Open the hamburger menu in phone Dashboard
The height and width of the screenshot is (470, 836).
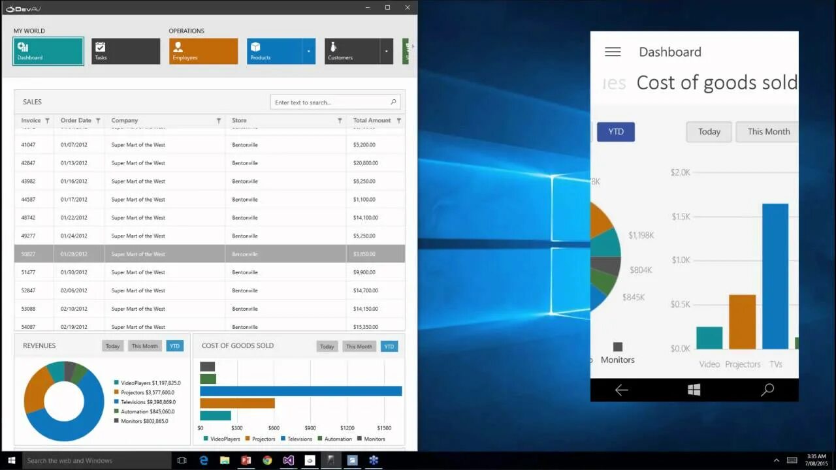[x=613, y=52]
